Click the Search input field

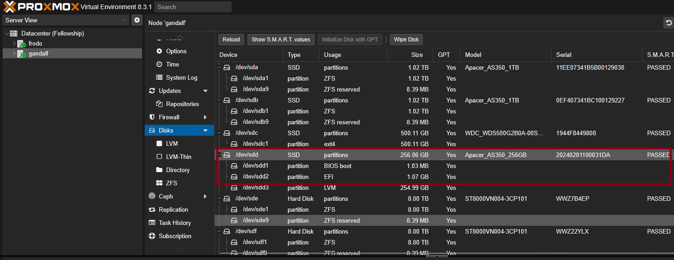pos(193,7)
